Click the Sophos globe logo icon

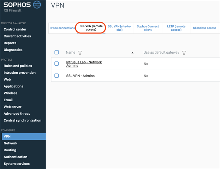pos(37,5)
